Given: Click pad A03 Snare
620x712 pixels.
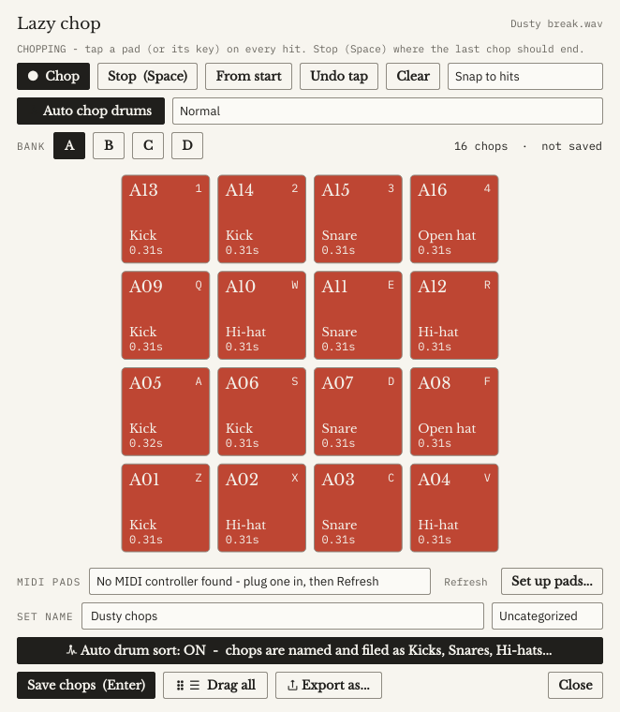Looking at the screenshot, I should pos(358,508).
